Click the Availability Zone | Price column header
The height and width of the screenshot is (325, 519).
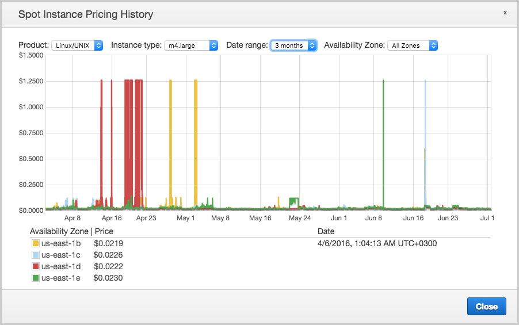point(71,231)
